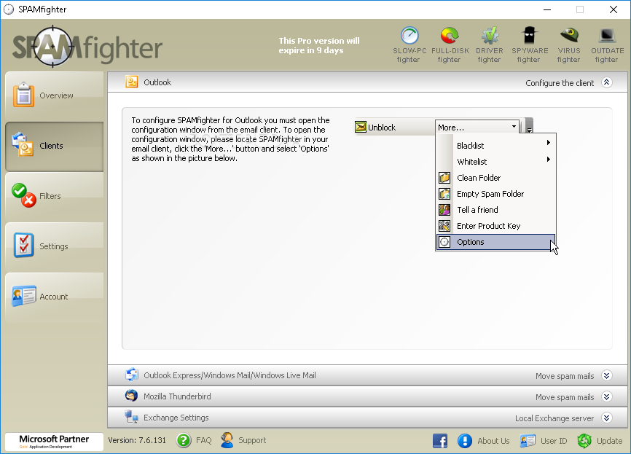This screenshot has width=631, height=454.
Task: Click the Microsoft Partner badge
Action: (x=54, y=442)
